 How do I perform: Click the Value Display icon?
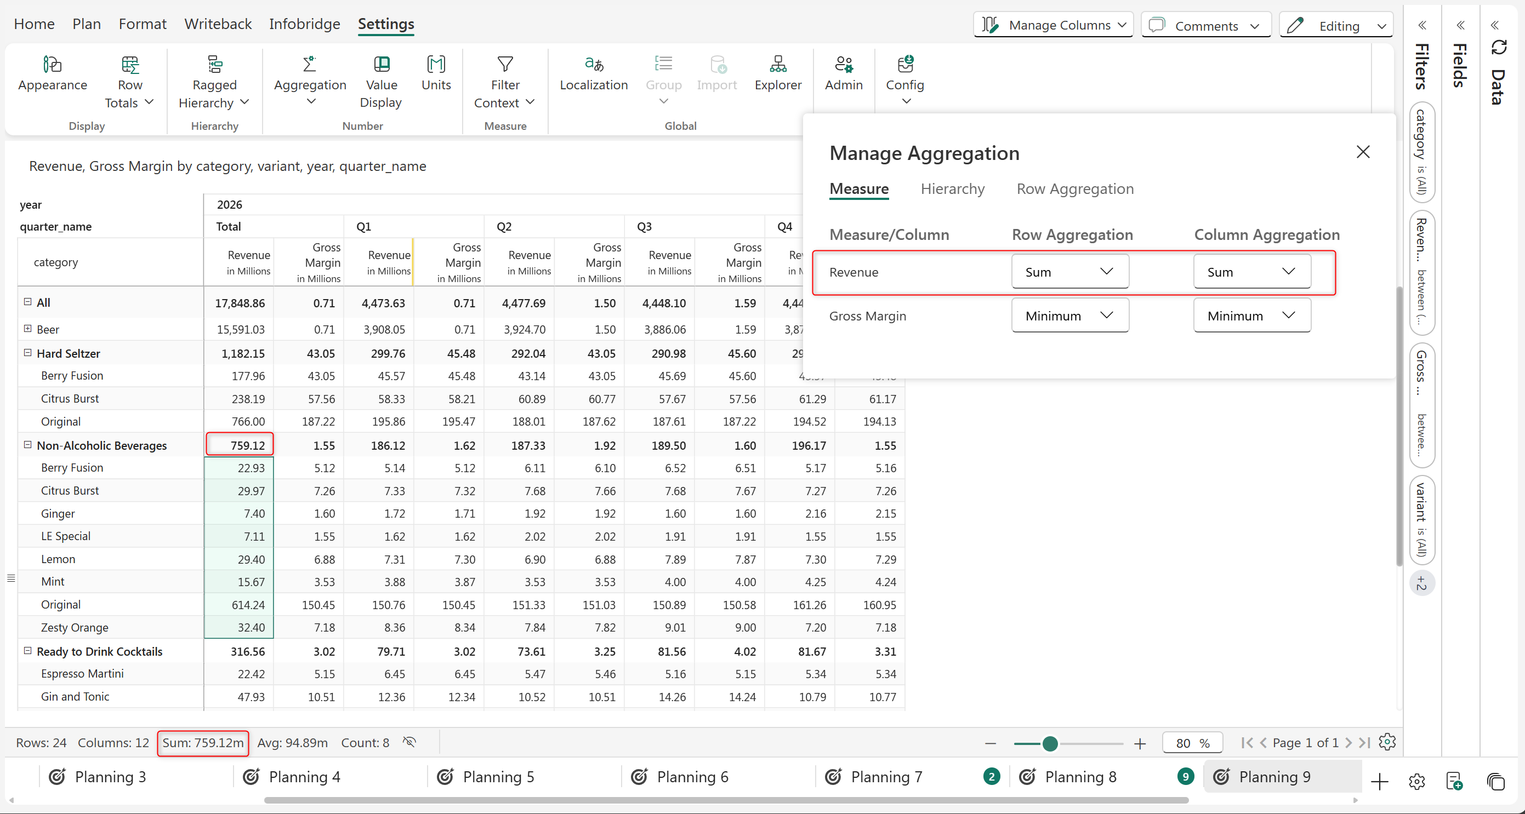[380, 64]
